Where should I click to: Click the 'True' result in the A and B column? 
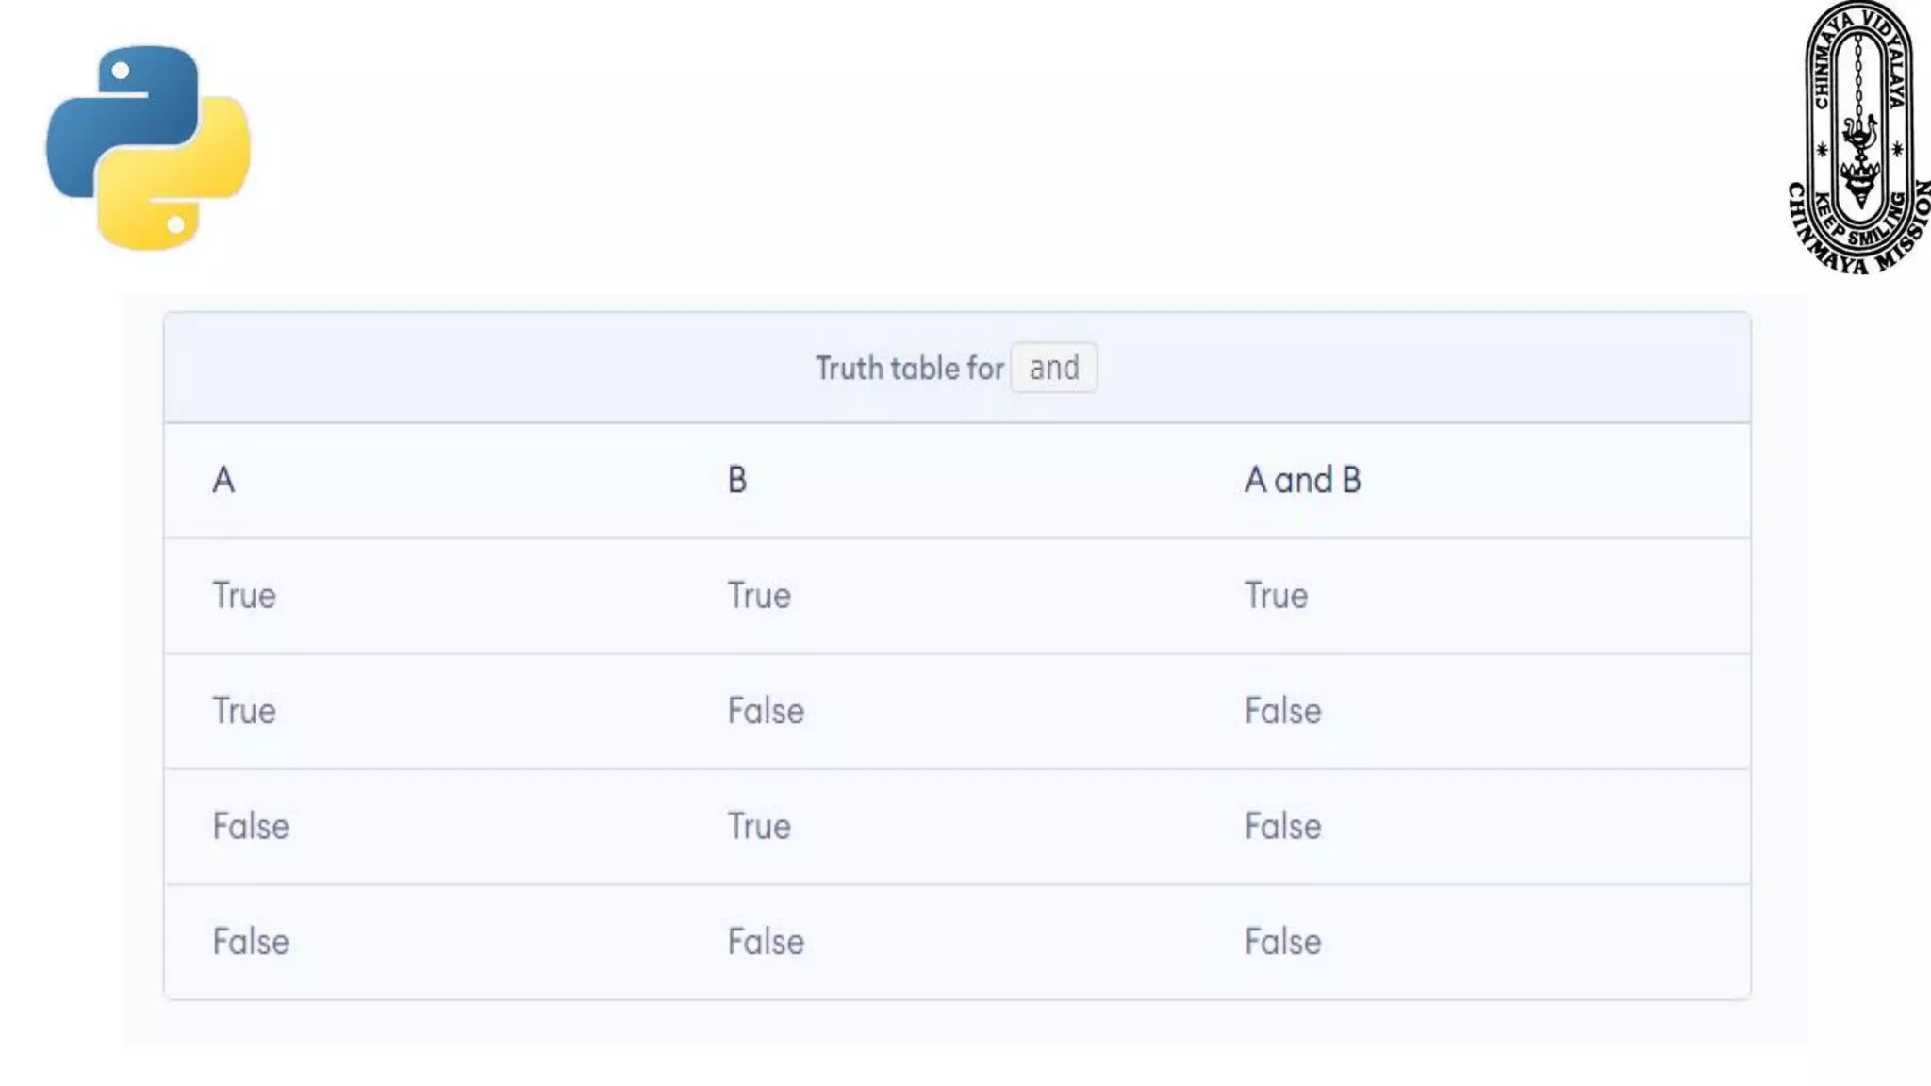coord(1276,596)
